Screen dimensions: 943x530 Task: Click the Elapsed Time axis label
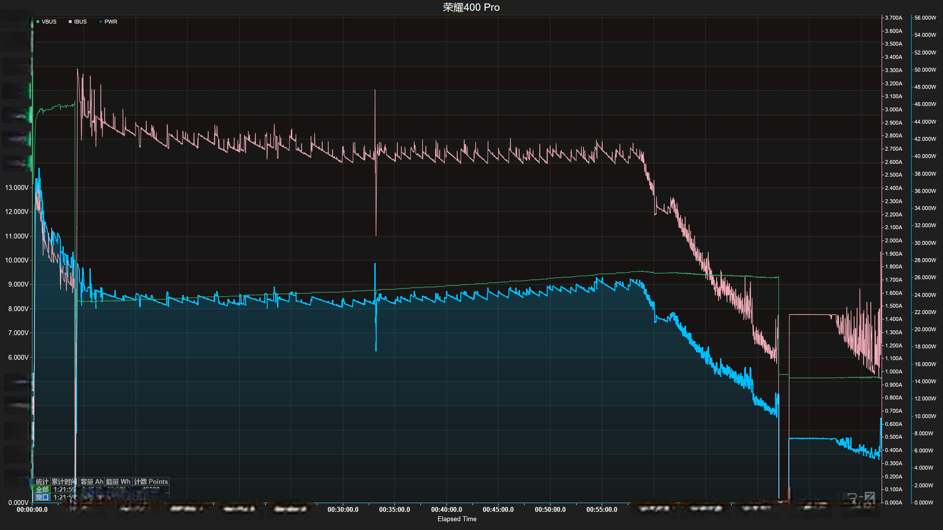point(457,519)
